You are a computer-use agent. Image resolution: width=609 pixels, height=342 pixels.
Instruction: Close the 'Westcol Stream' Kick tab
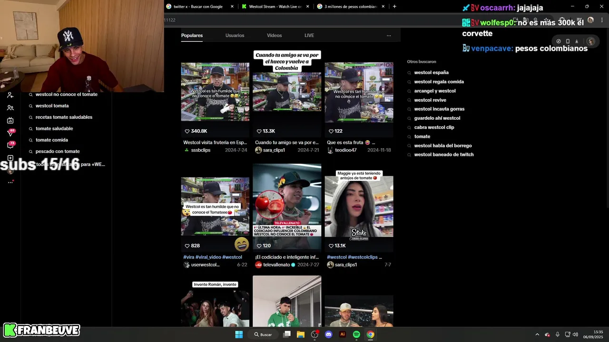click(x=308, y=7)
